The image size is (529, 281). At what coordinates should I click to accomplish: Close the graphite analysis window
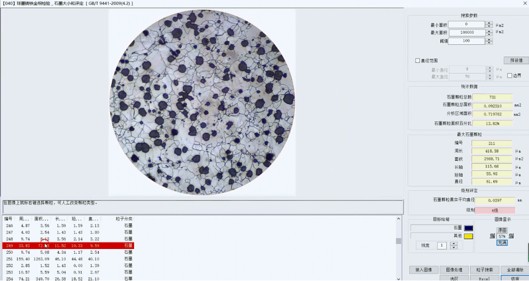(x=524, y=3)
